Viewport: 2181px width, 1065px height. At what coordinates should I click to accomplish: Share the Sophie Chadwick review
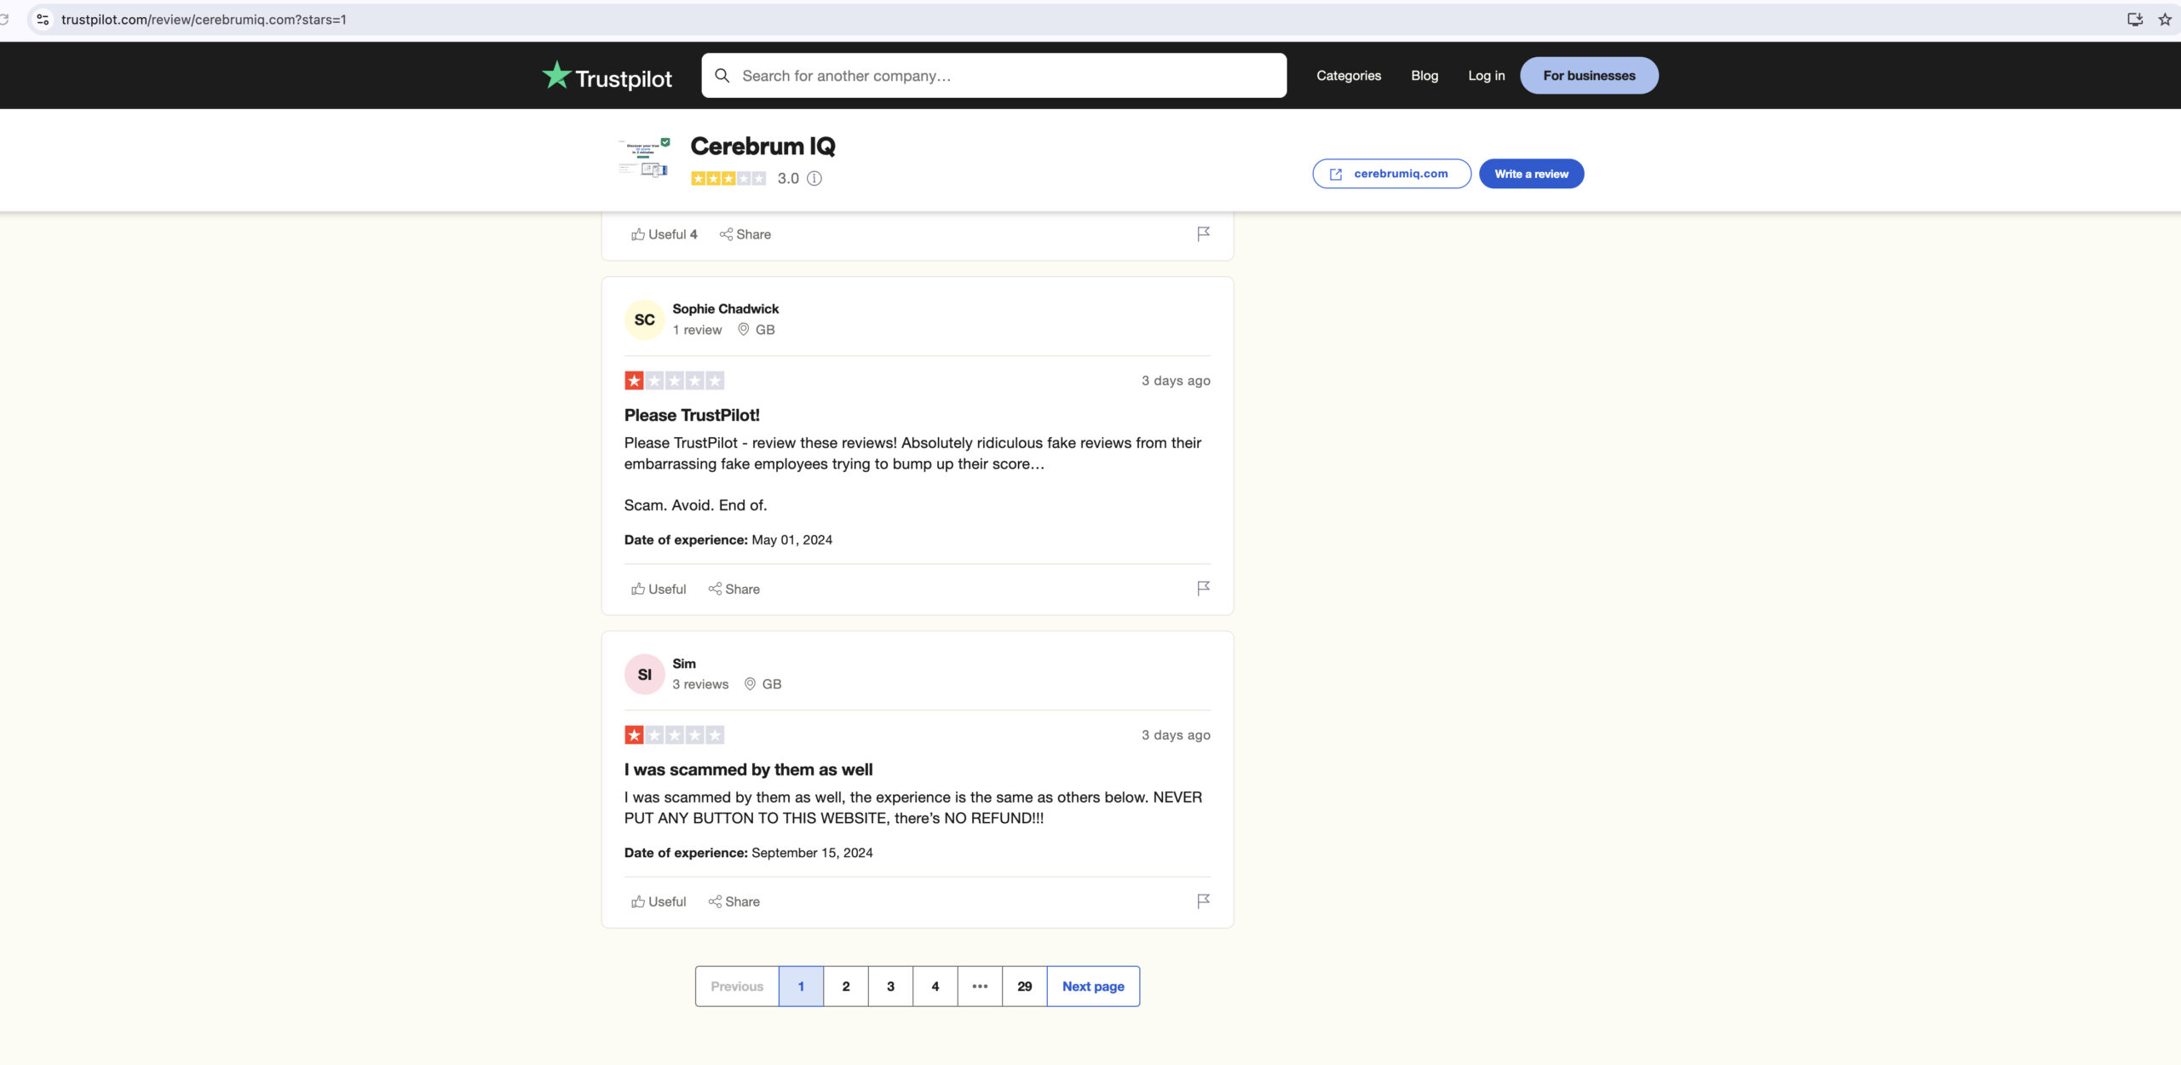(x=734, y=589)
